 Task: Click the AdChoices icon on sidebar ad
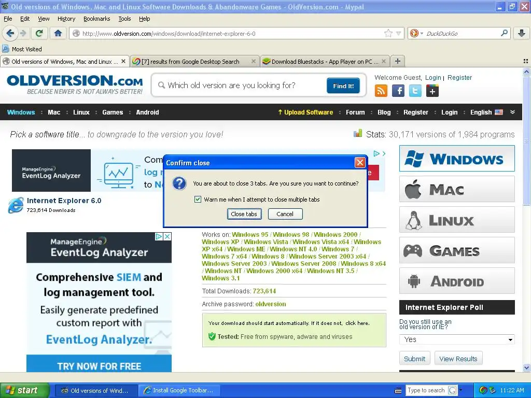tap(159, 236)
